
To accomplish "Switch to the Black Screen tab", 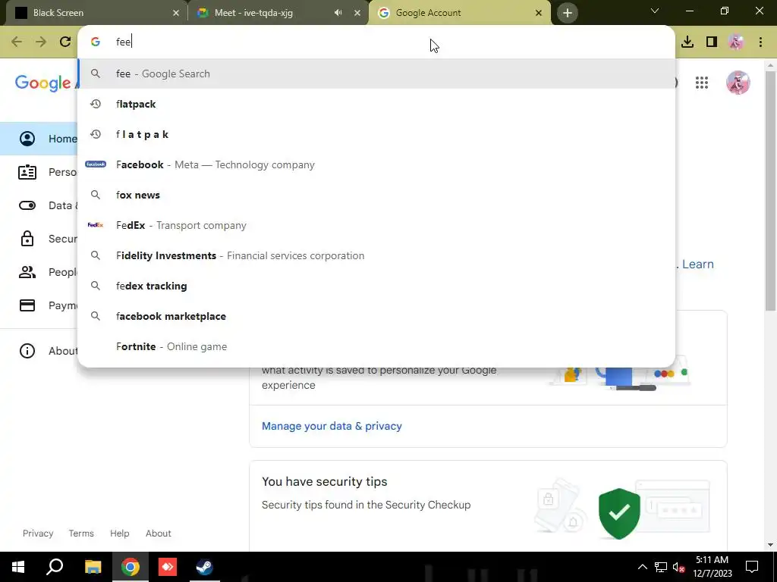I will coord(94,13).
